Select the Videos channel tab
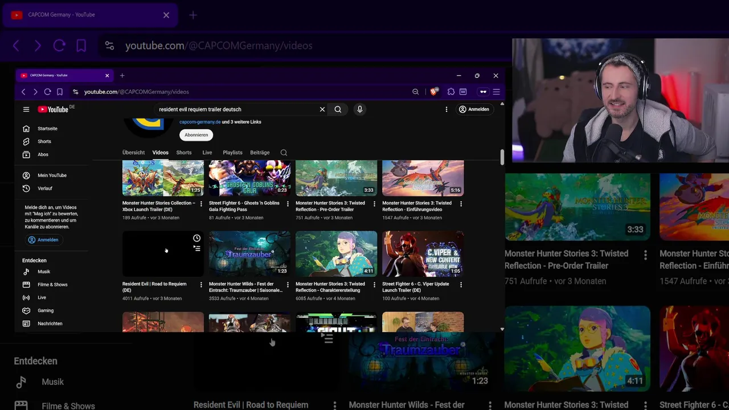 (160, 153)
